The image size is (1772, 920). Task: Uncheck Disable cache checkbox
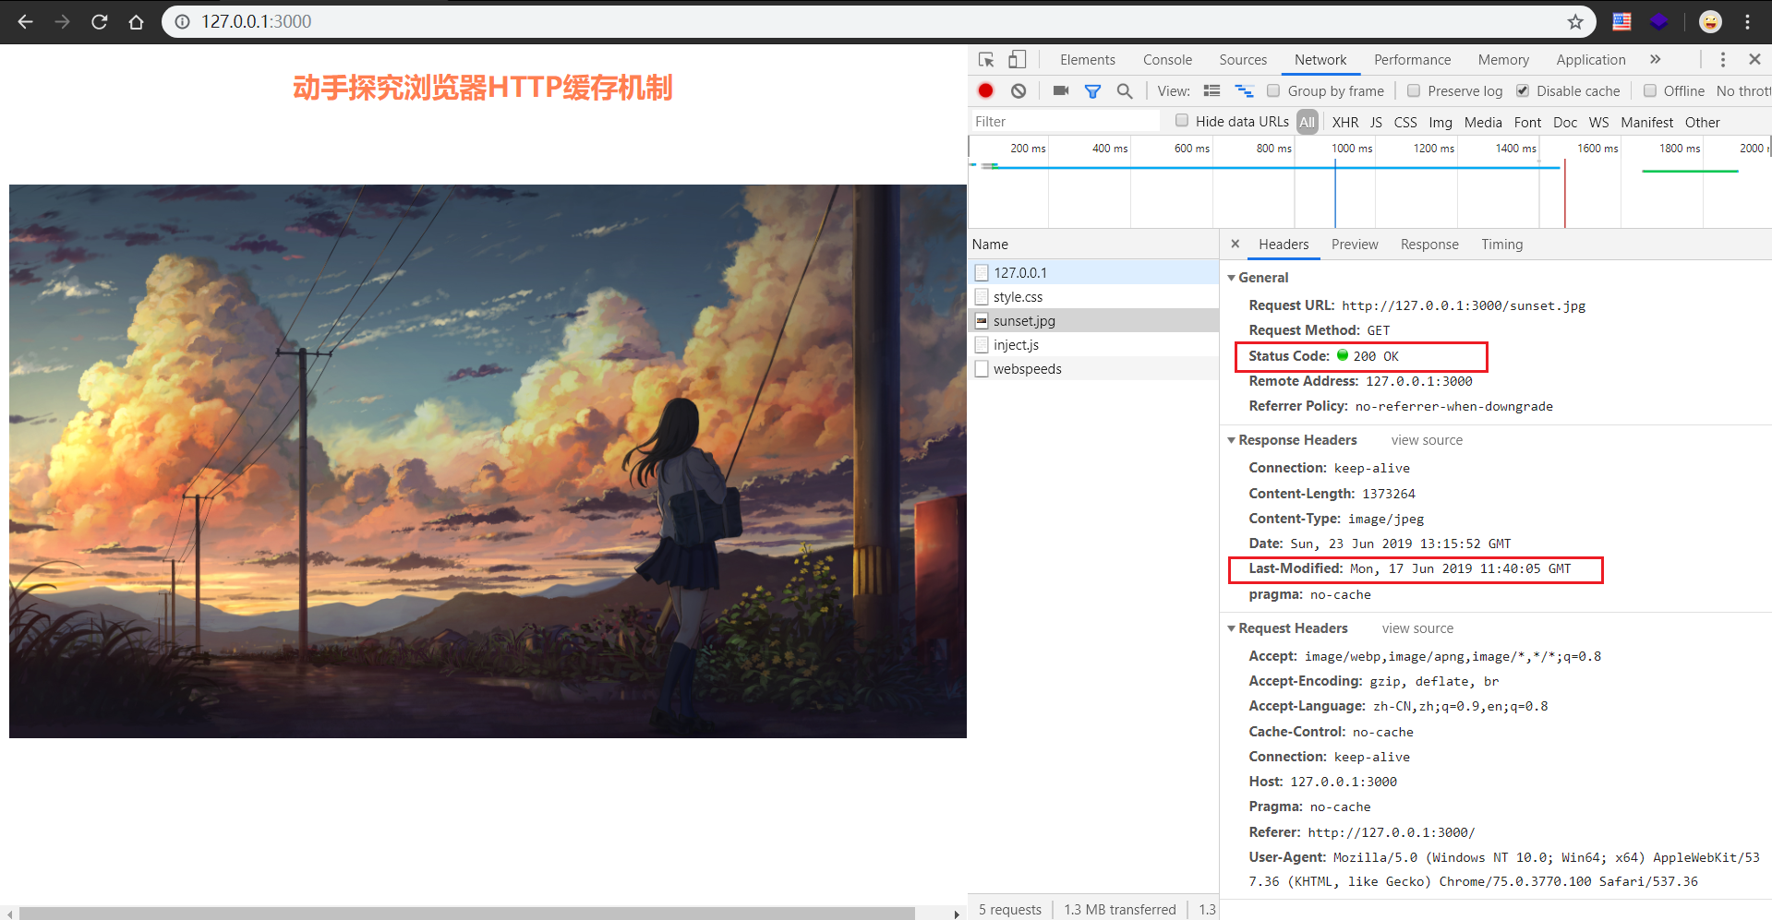point(1523,90)
